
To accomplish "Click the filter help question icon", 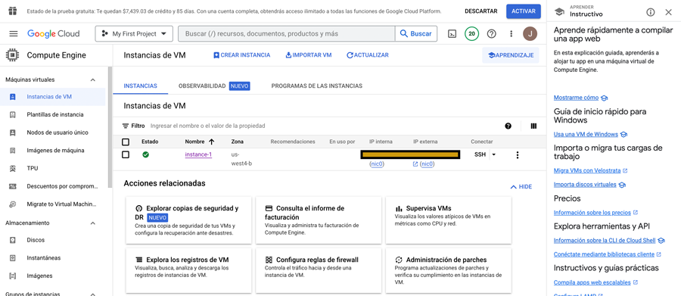I will pyautogui.click(x=508, y=126).
